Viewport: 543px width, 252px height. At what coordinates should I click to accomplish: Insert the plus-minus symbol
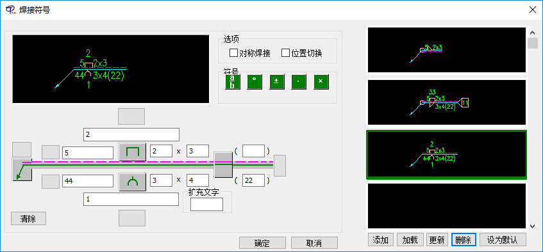coord(277,82)
